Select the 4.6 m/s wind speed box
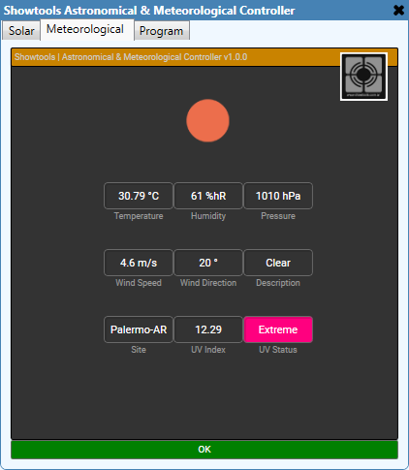 coord(139,263)
